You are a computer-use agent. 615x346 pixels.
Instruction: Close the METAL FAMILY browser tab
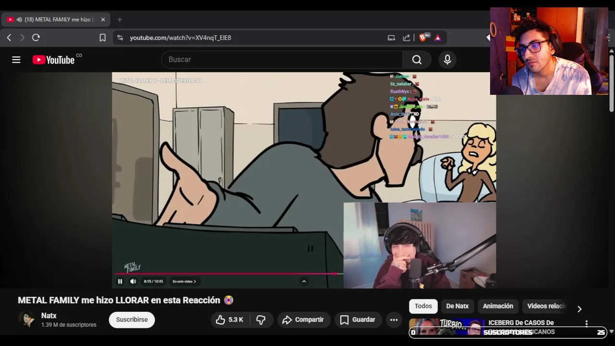click(x=103, y=20)
